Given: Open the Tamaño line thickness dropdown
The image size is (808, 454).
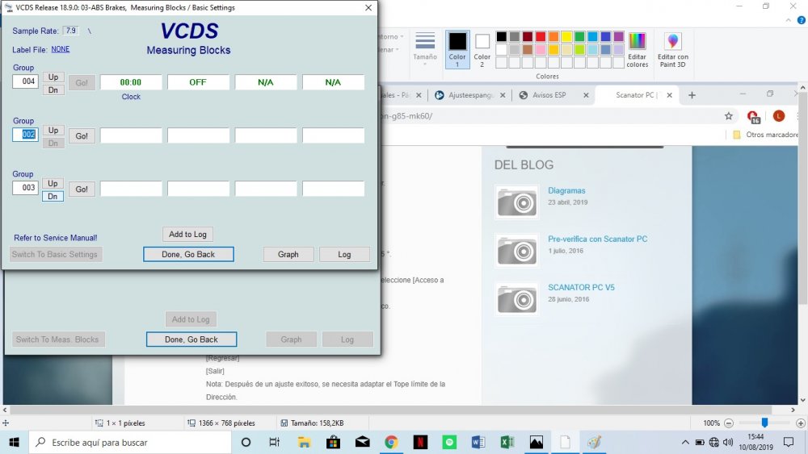Looking at the screenshot, I should click(x=425, y=50).
